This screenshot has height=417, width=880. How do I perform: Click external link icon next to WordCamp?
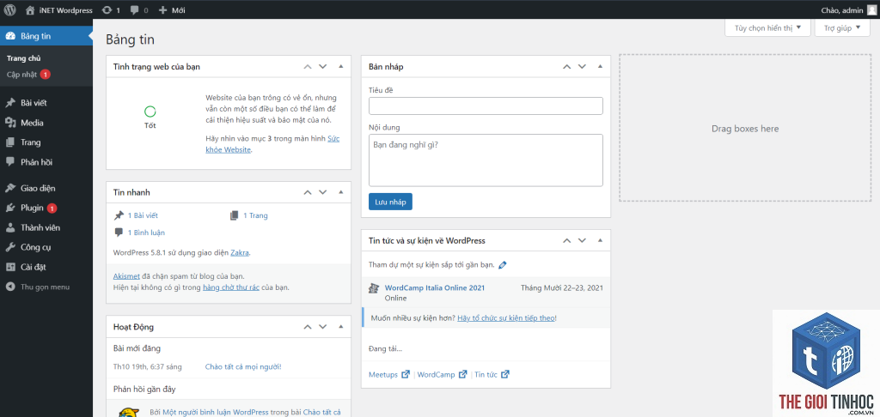point(463,374)
